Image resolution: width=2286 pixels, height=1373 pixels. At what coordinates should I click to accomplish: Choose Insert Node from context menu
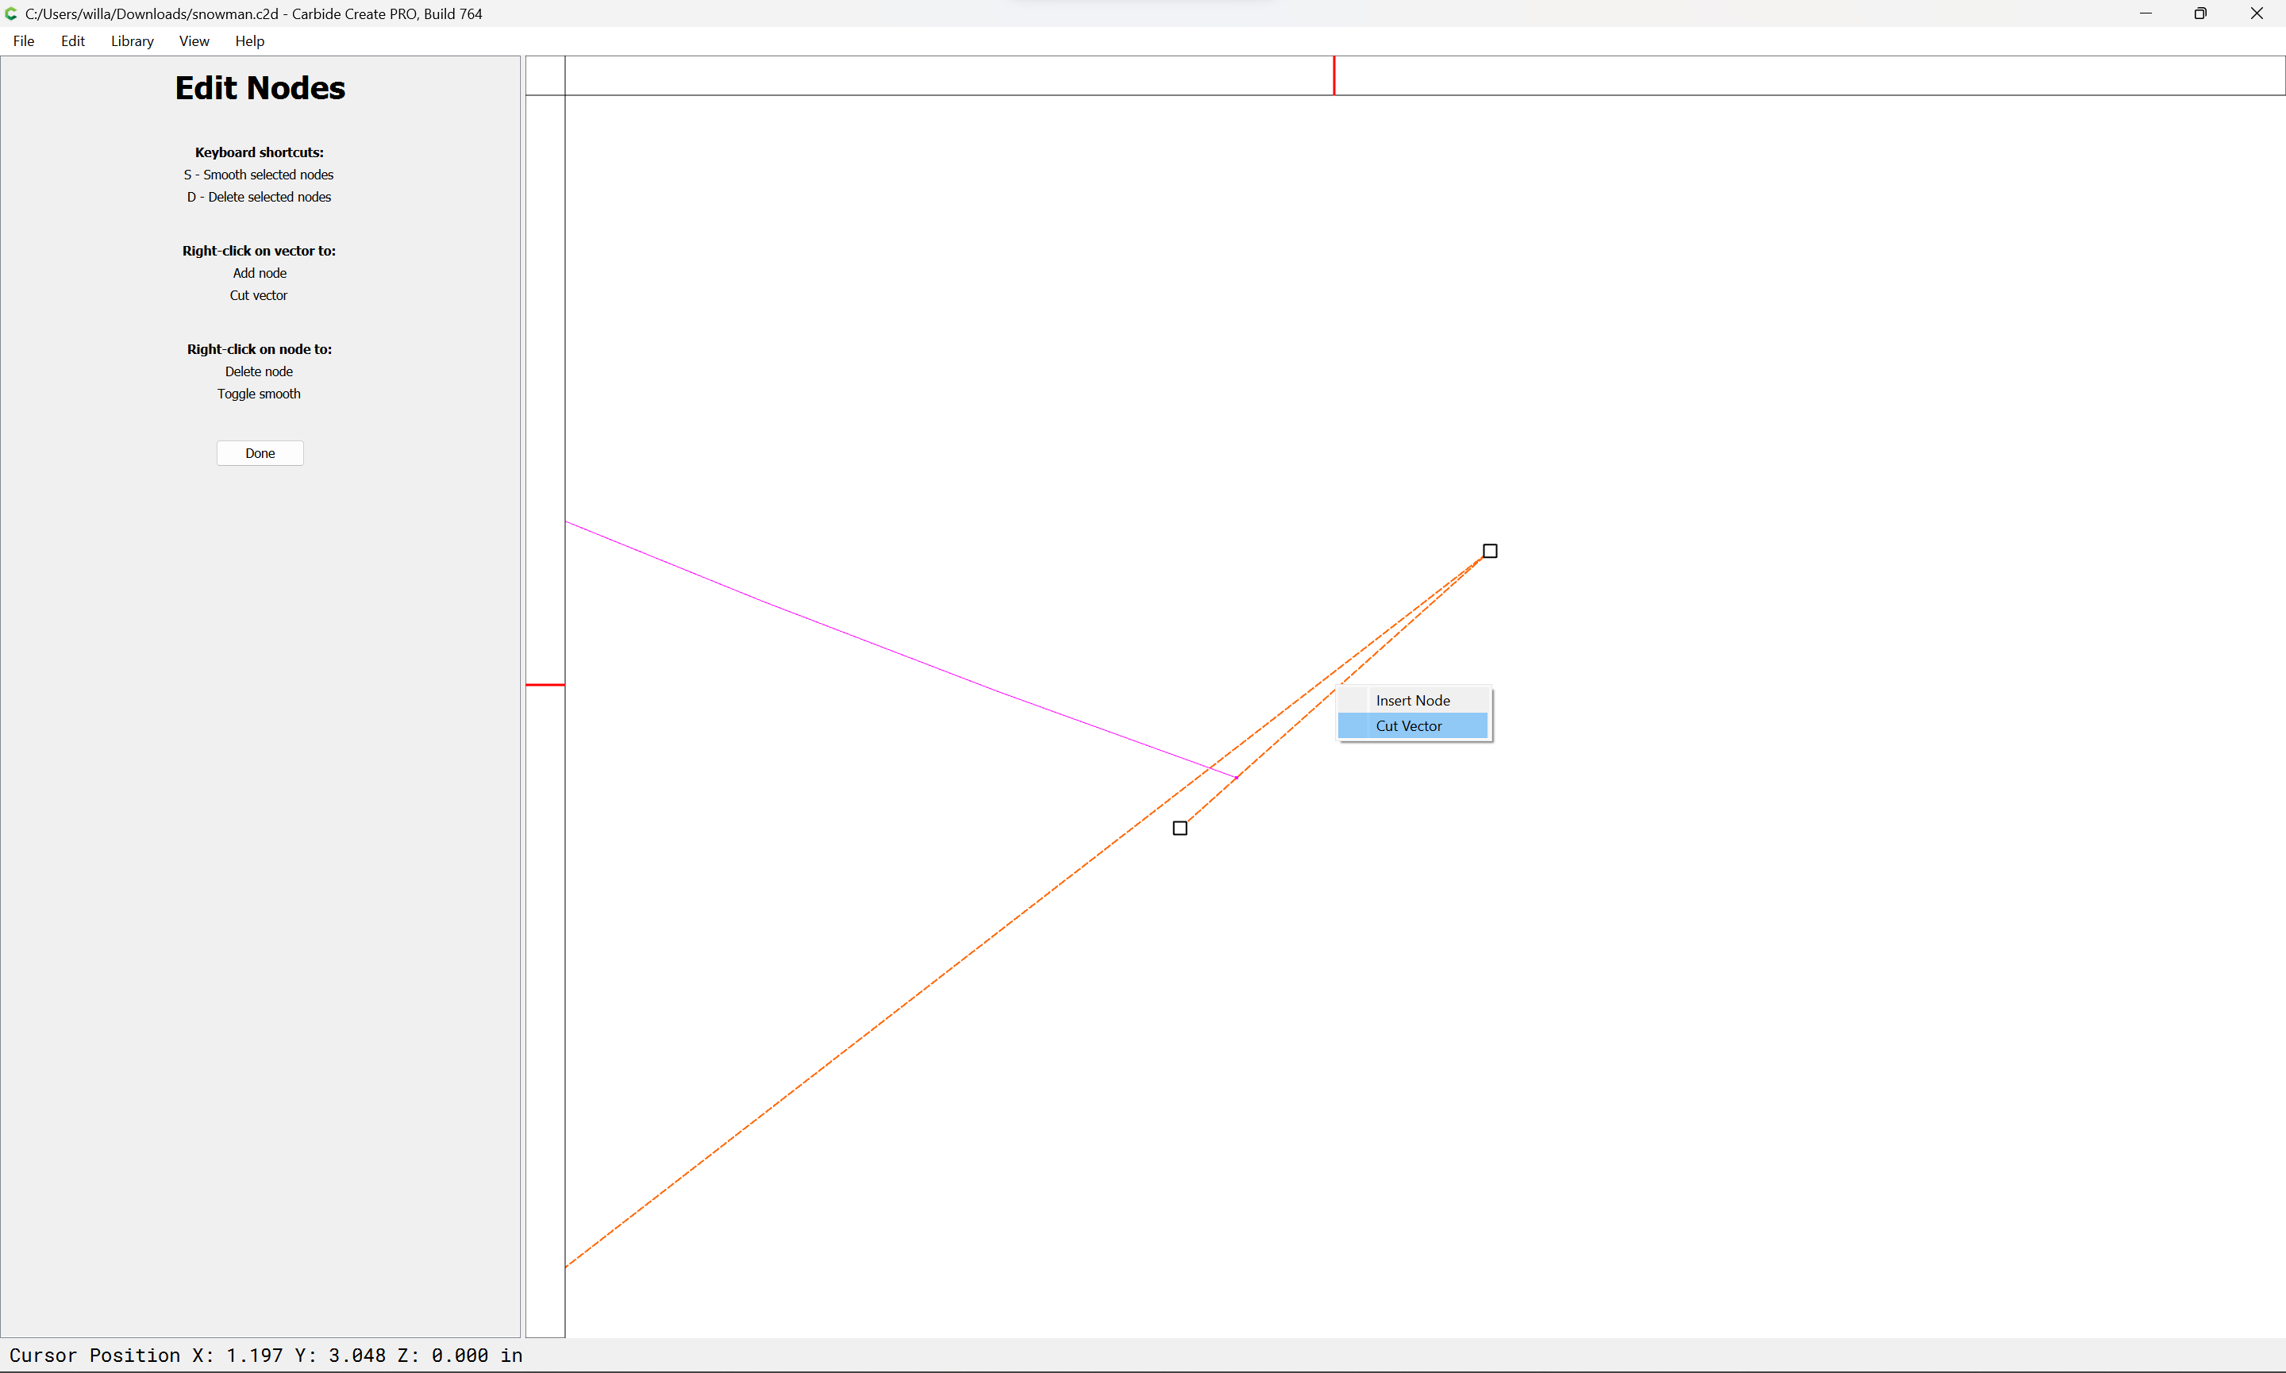click(x=1412, y=700)
